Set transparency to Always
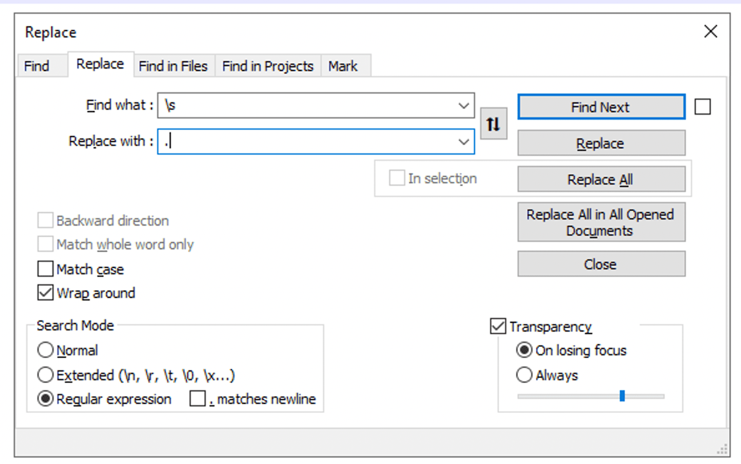The height and width of the screenshot is (464, 741). (524, 375)
